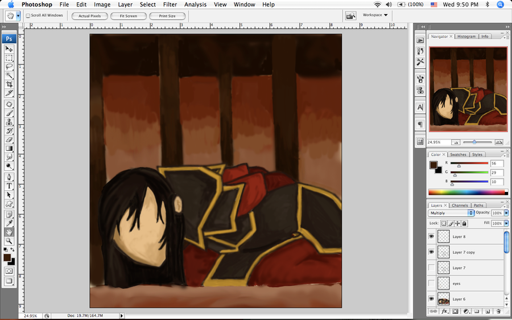Open the tool preset picker arrow
Screen dimensions: 512x320
pos(18,15)
